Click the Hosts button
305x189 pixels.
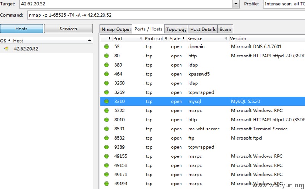22,29
